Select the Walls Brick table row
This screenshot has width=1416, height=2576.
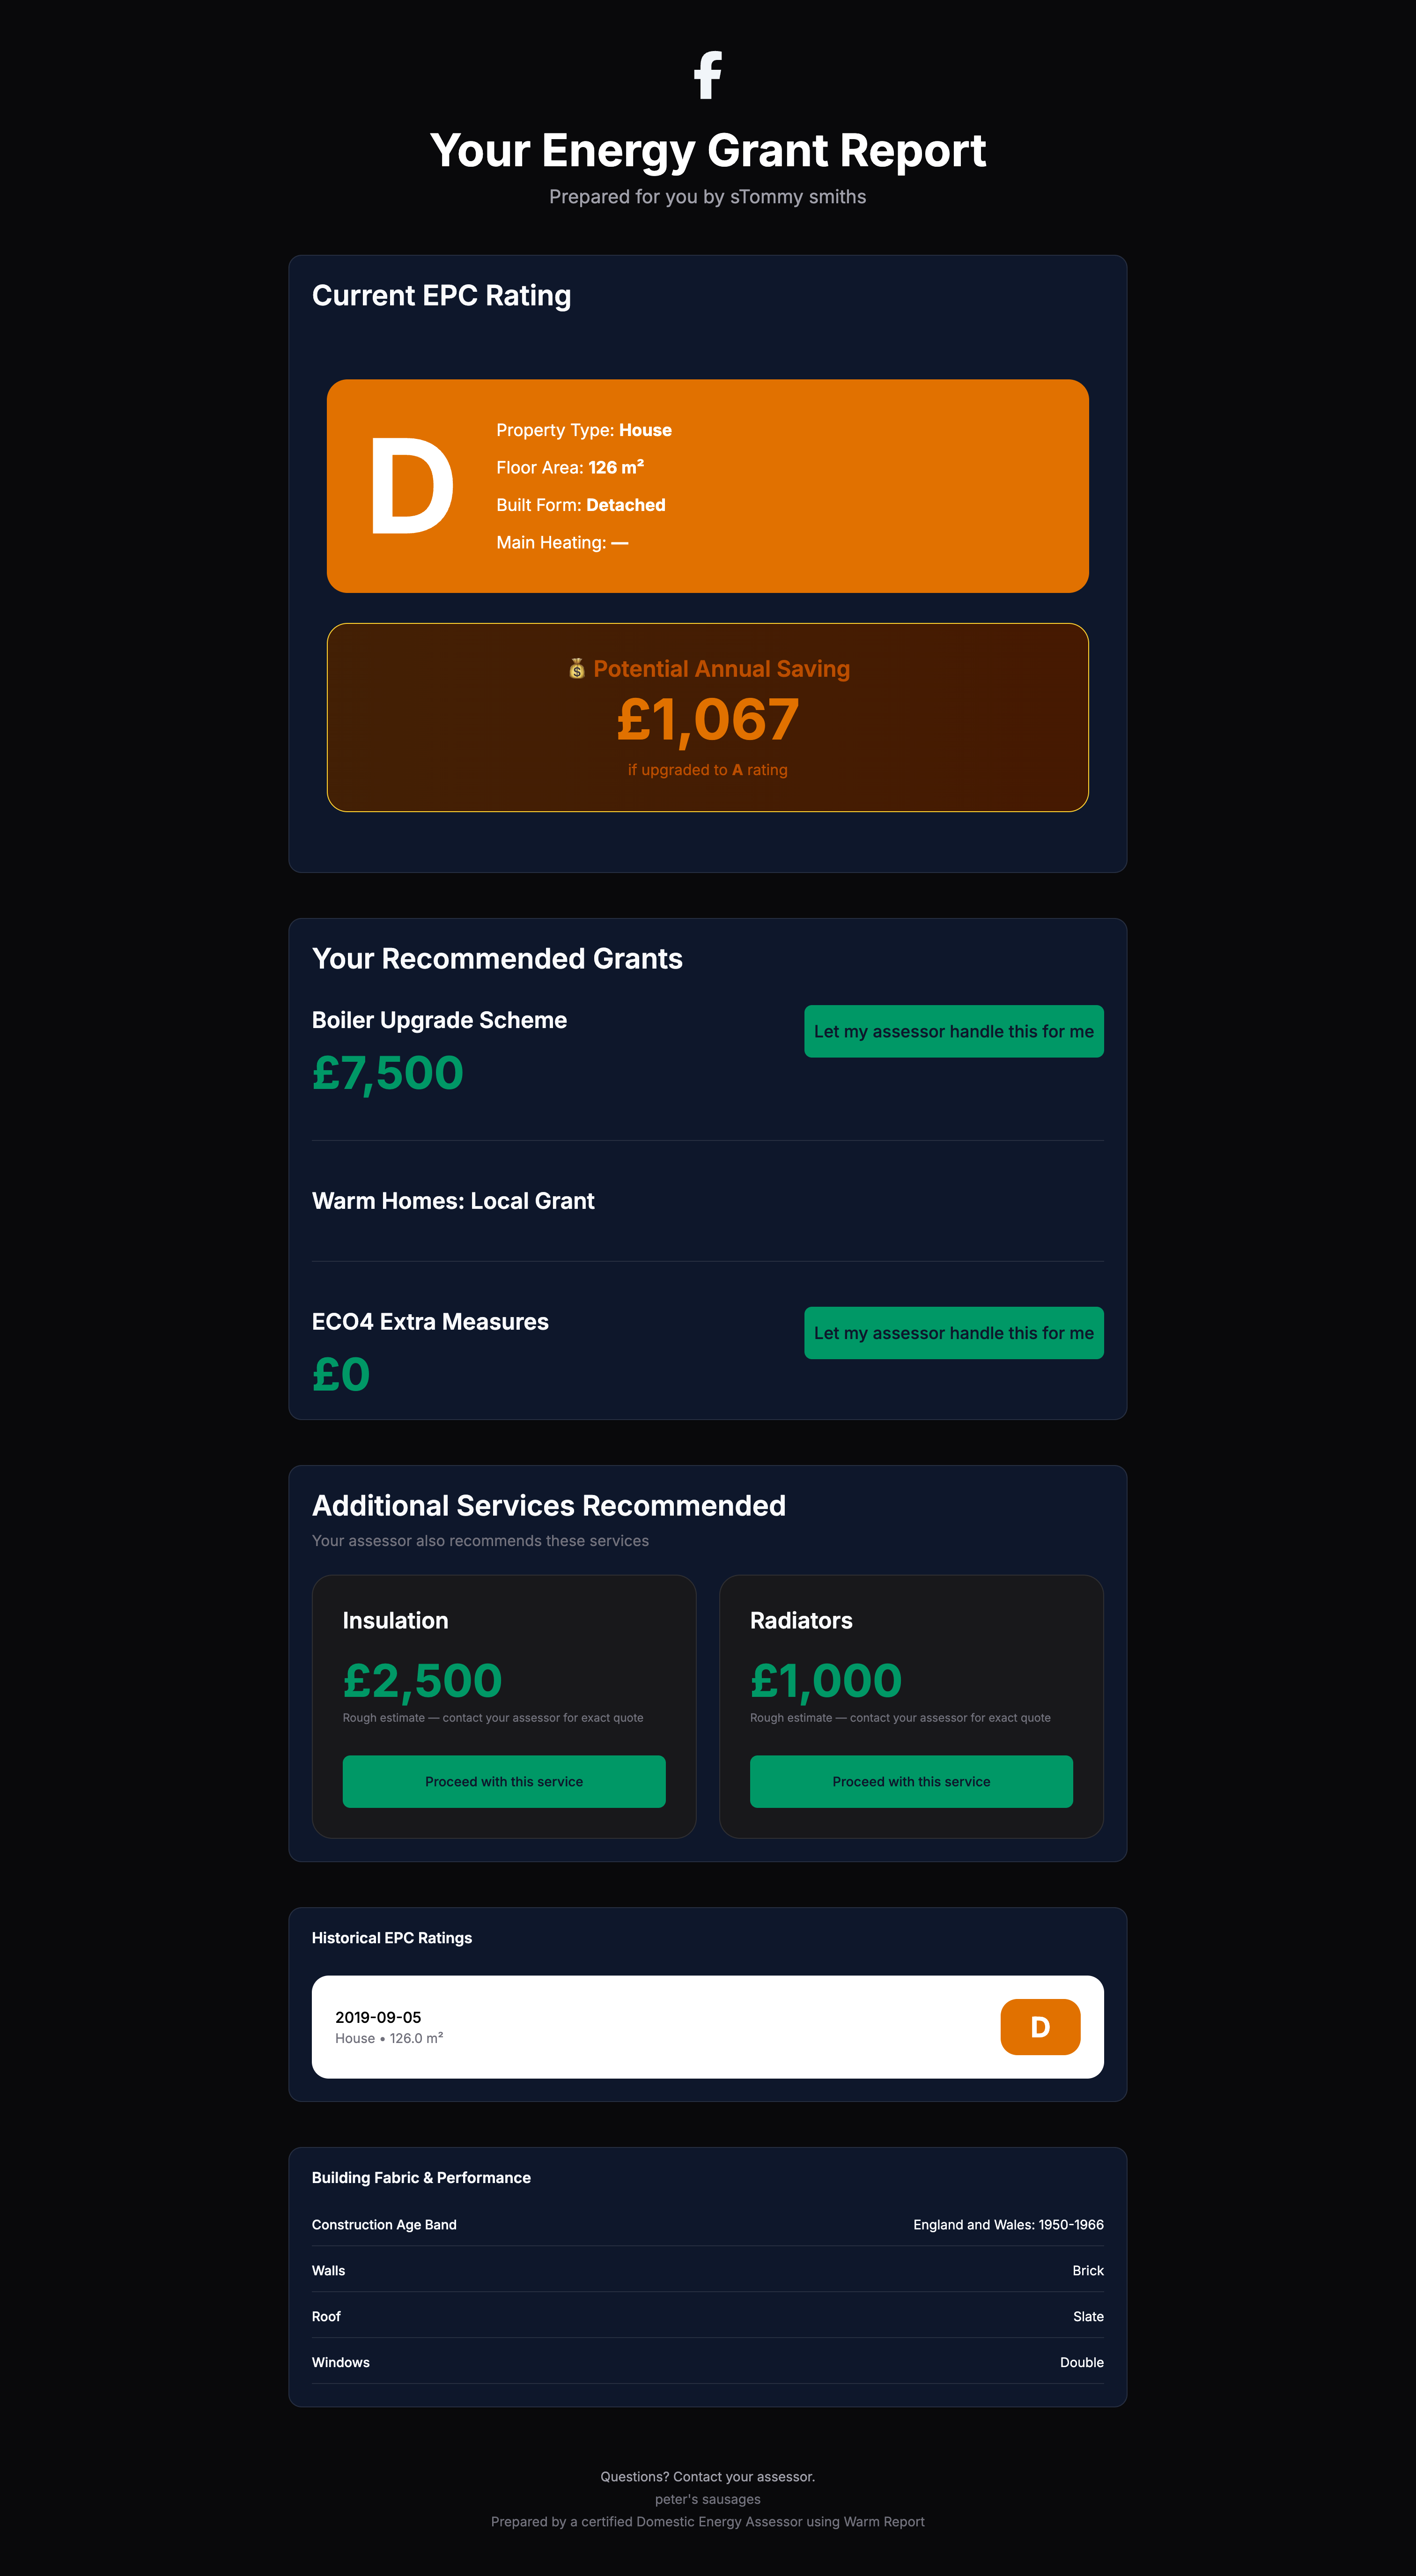coord(708,2270)
